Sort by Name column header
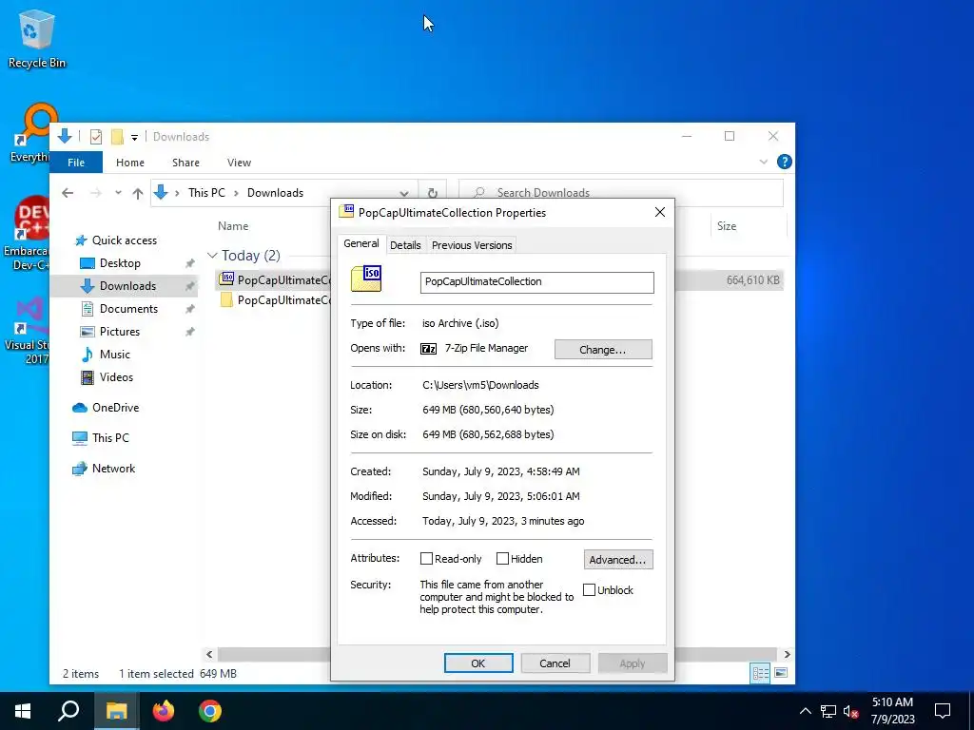 (233, 226)
